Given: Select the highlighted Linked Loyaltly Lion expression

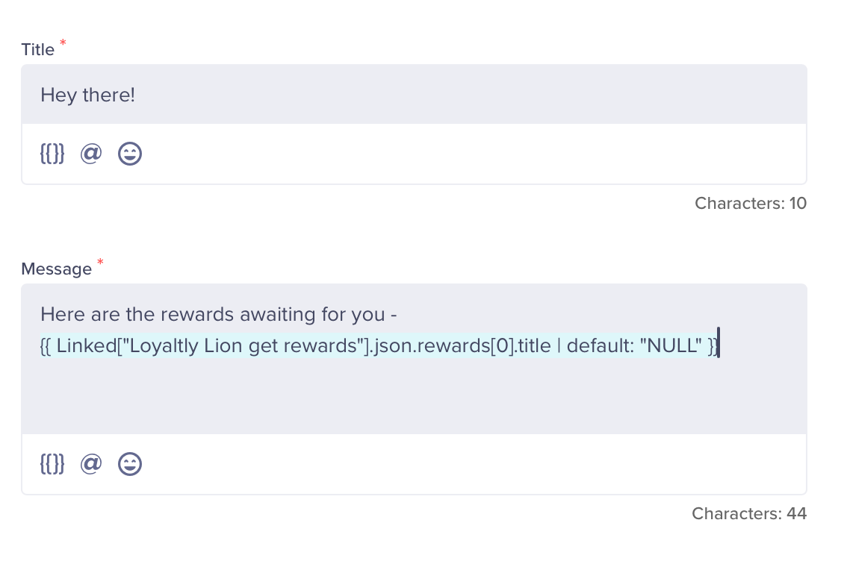Looking at the screenshot, I should click(379, 345).
